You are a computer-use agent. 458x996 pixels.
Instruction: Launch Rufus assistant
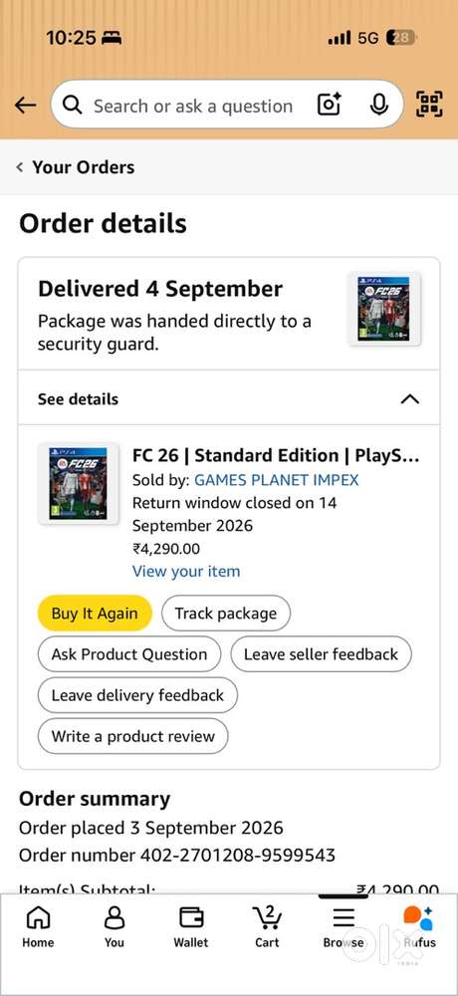(x=419, y=926)
